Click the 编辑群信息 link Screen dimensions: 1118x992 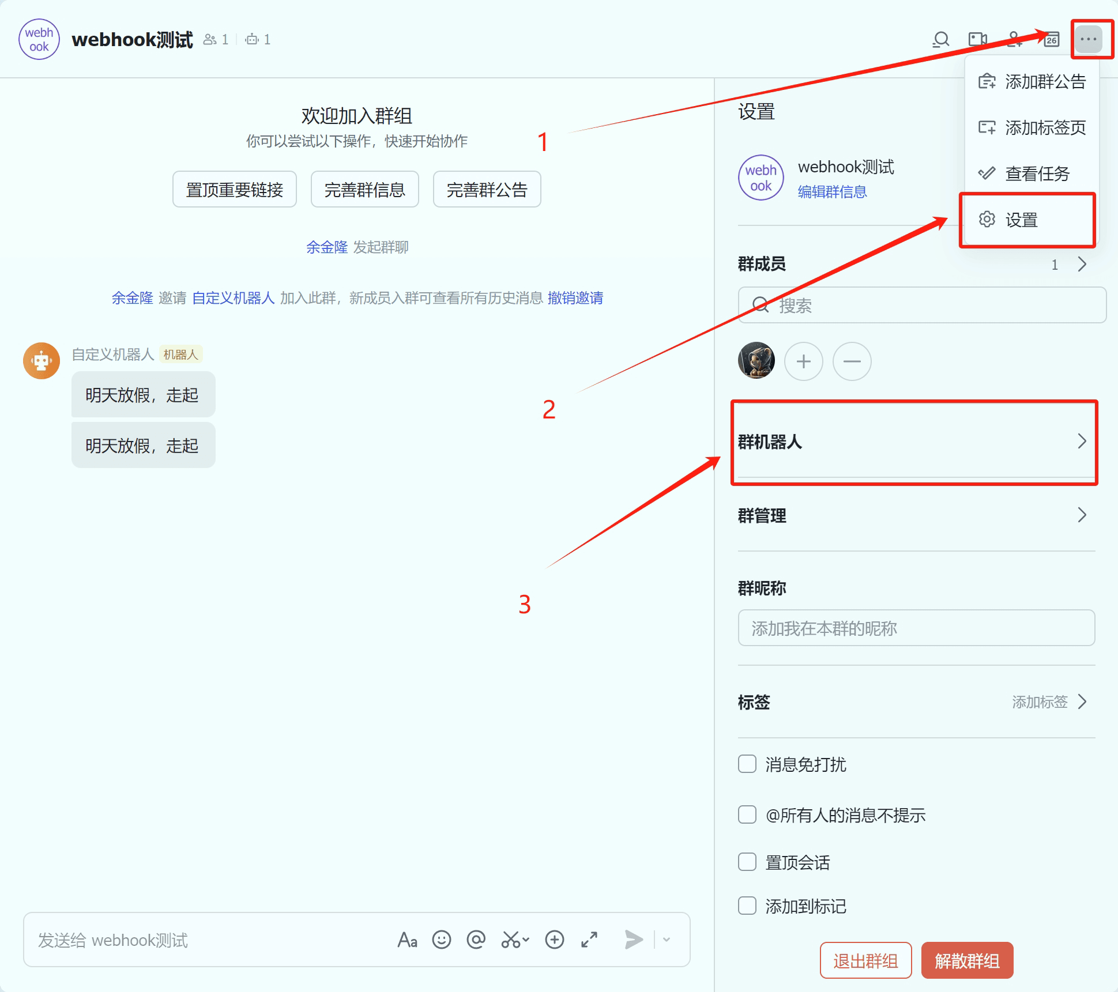[x=832, y=192]
